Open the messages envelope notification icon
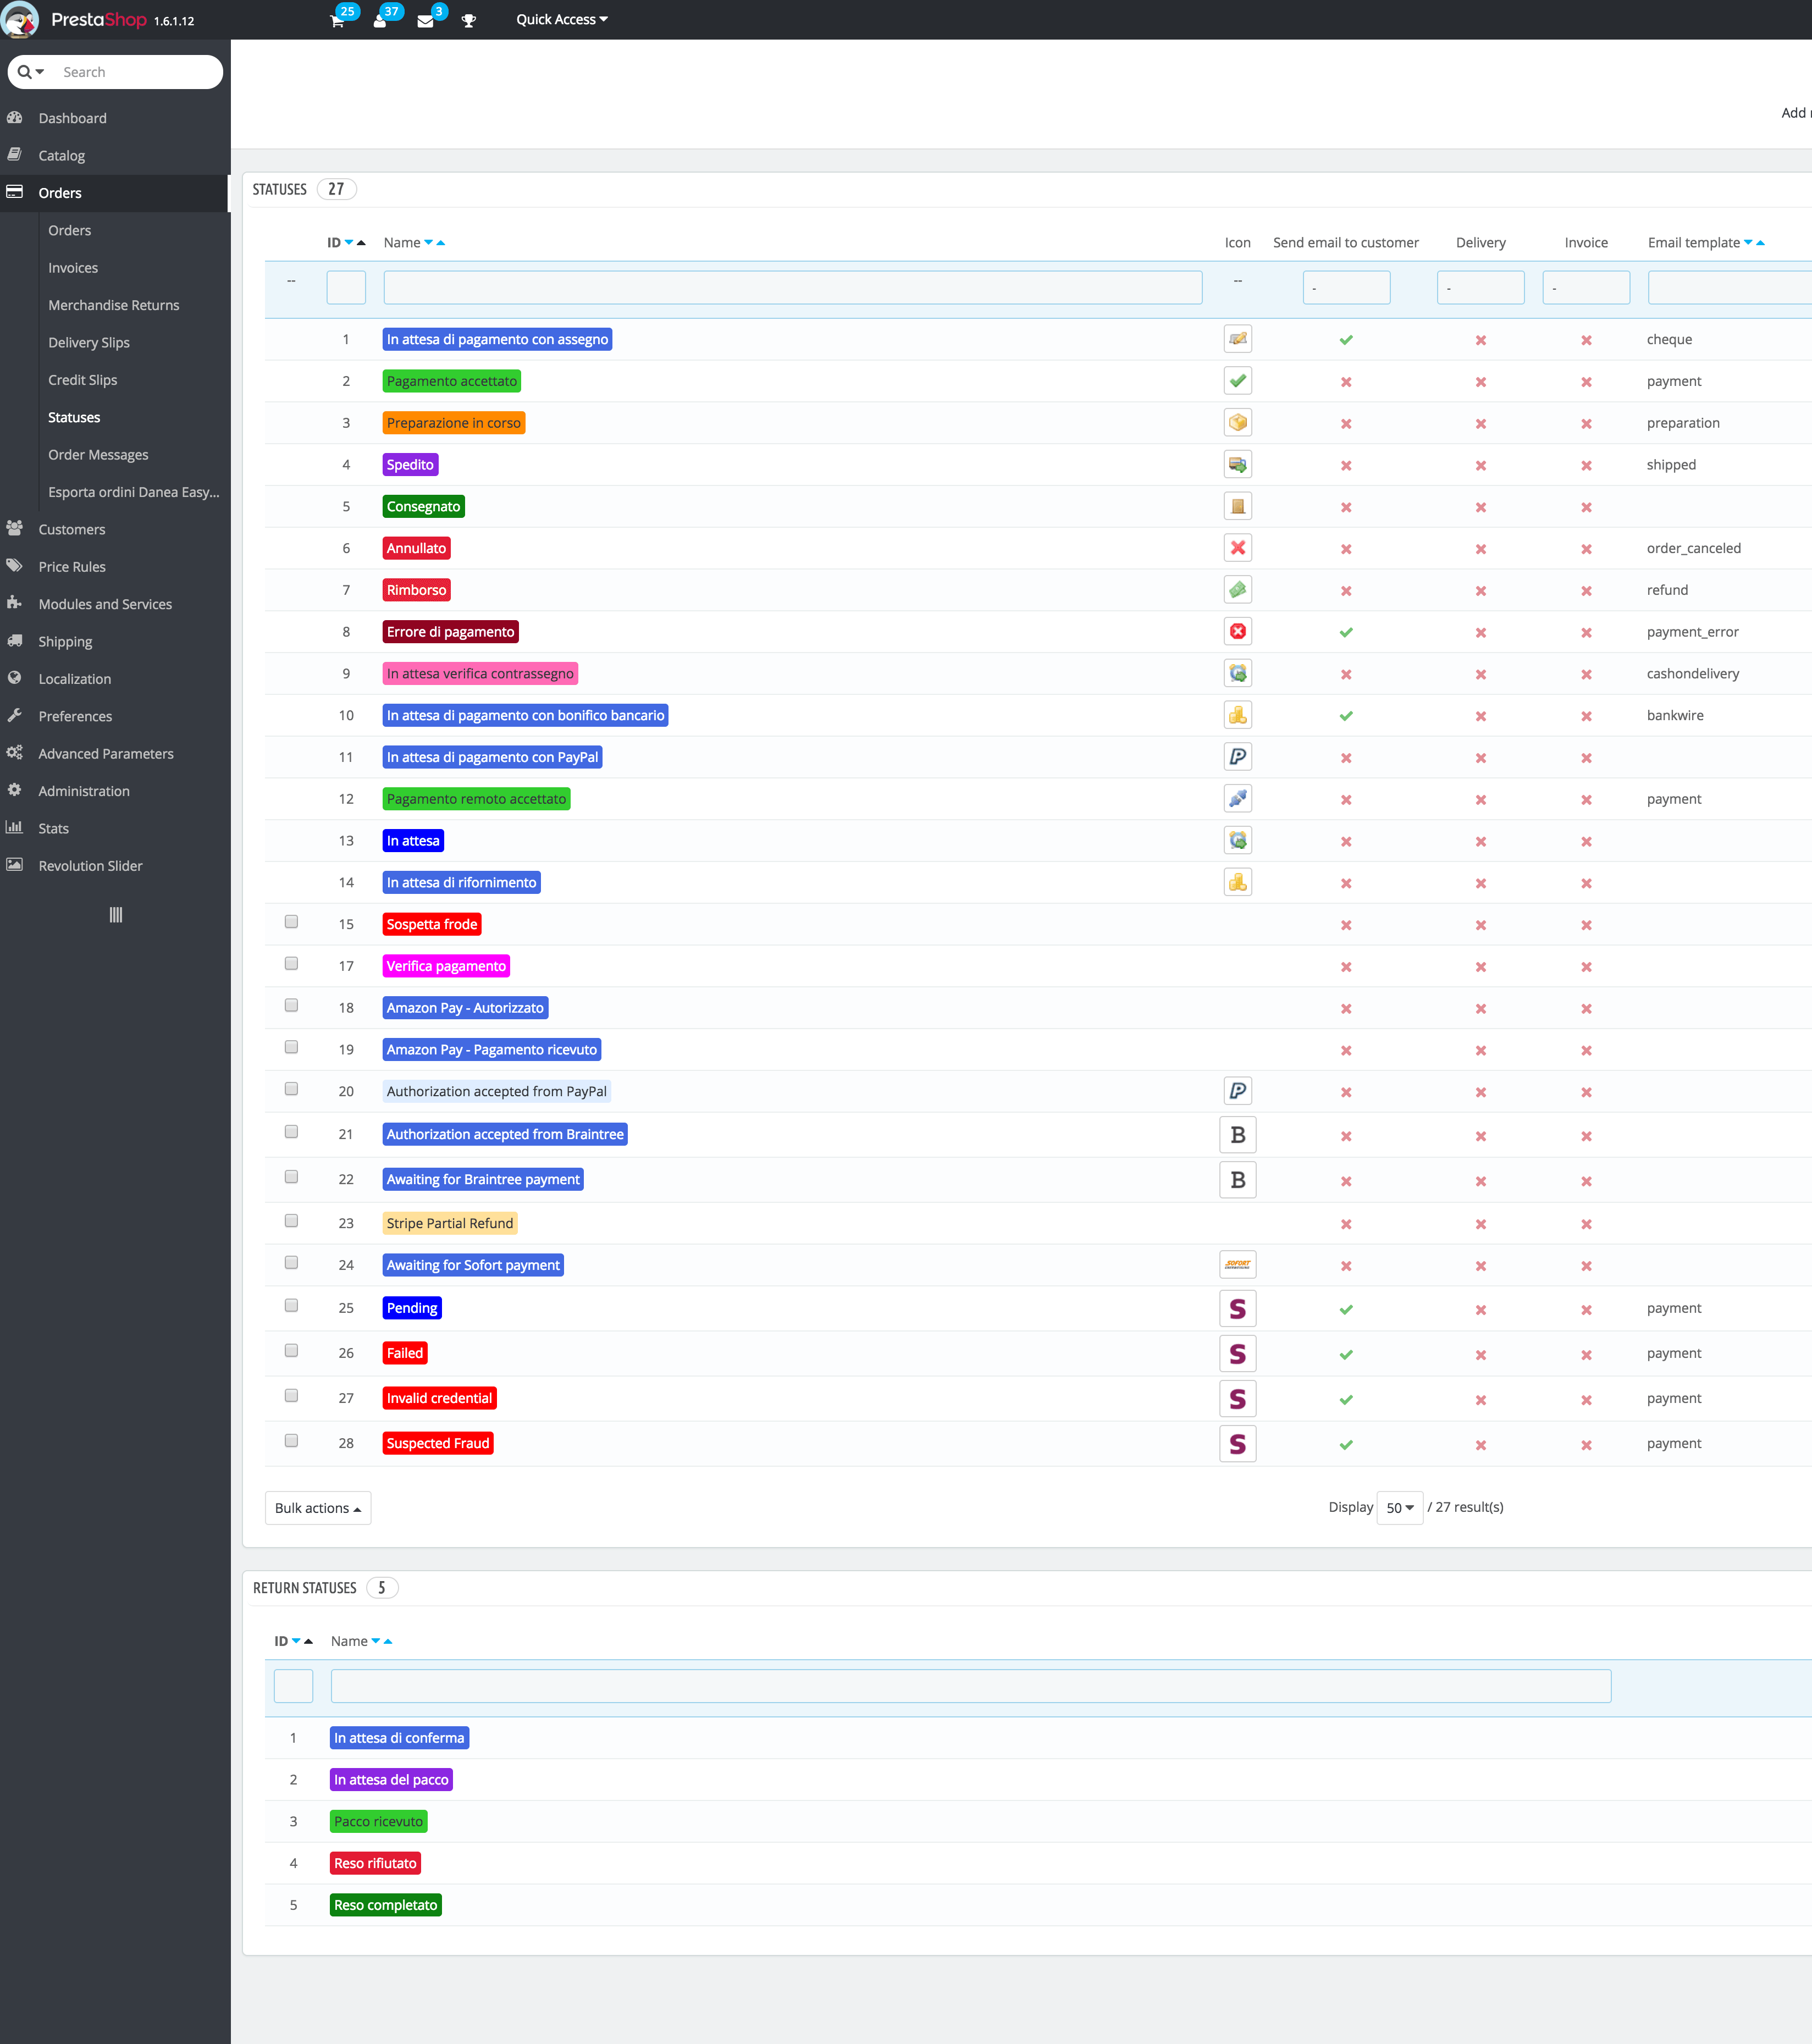This screenshot has width=1812, height=2044. [426, 20]
